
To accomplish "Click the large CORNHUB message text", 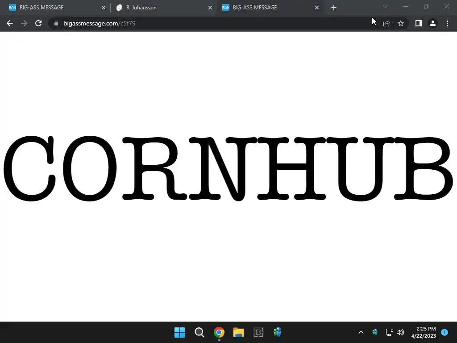I will pos(228,168).
